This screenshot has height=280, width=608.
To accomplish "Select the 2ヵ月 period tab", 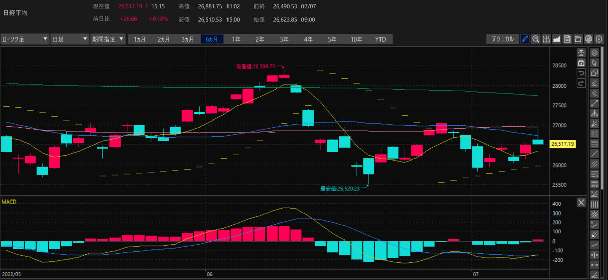I will pyautogui.click(x=164, y=39).
